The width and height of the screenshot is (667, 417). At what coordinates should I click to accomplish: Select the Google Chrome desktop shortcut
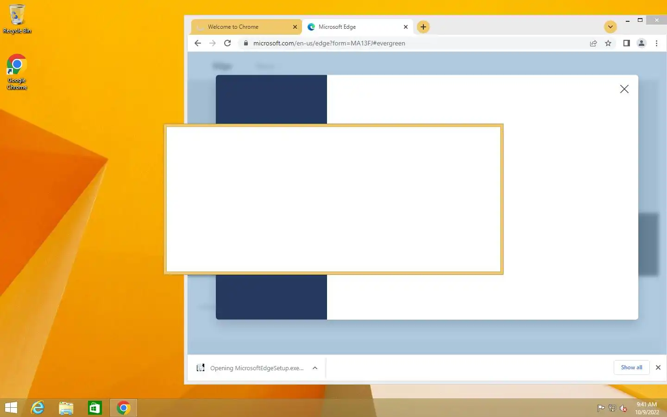click(x=17, y=72)
